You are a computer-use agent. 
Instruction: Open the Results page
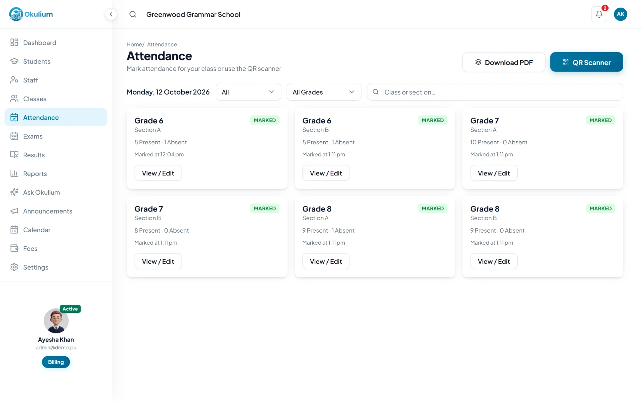pyautogui.click(x=56, y=155)
